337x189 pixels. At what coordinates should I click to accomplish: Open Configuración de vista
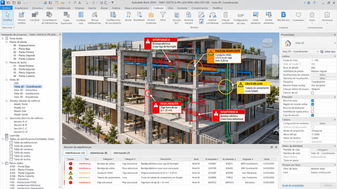point(241,18)
